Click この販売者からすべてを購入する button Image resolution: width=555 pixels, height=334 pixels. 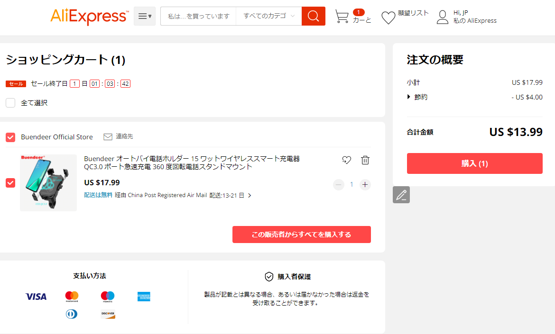302,235
